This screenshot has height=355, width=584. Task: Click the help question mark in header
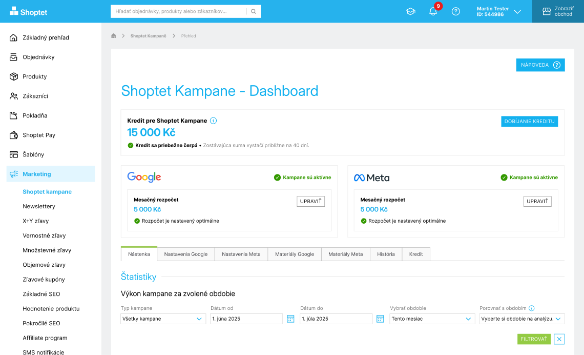455,12
